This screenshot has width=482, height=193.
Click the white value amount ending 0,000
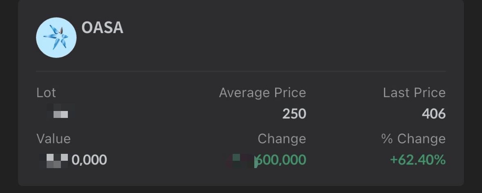click(89, 160)
